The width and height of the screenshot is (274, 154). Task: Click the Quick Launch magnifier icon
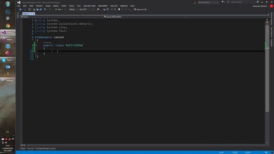258,2
